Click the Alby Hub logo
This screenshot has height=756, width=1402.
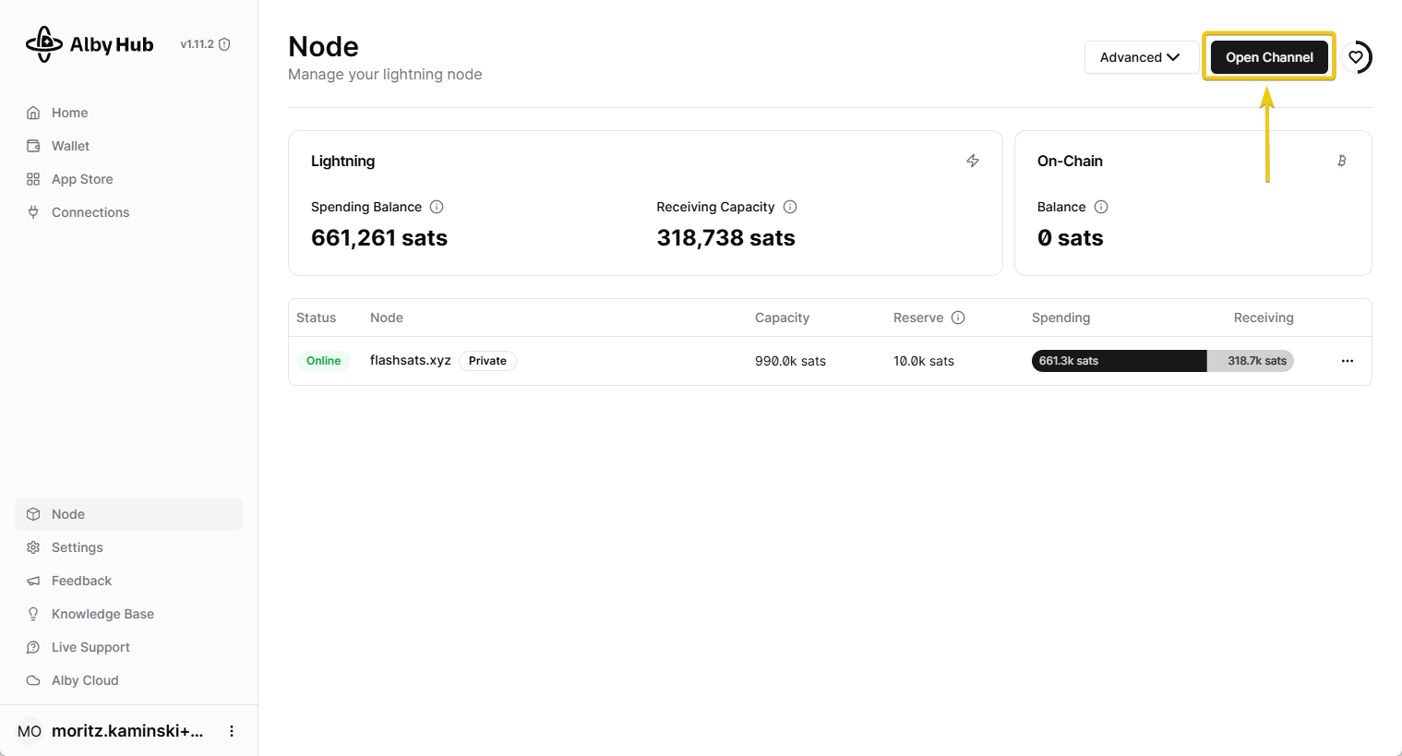(x=90, y=44)
